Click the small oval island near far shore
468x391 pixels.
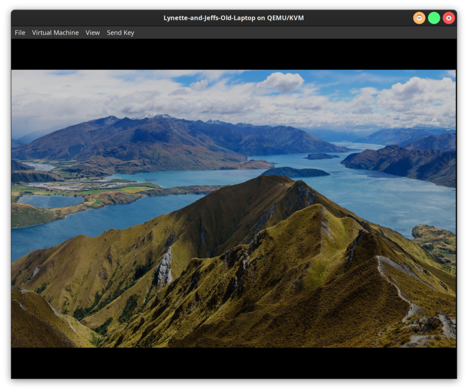tap(322, 156)
